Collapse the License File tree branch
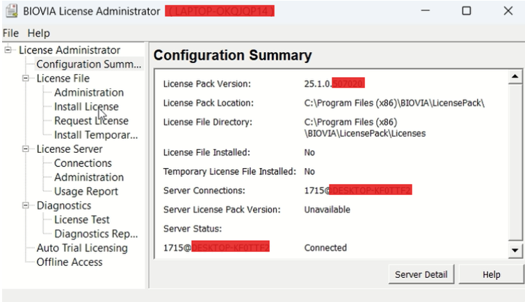 click(26, 78)
